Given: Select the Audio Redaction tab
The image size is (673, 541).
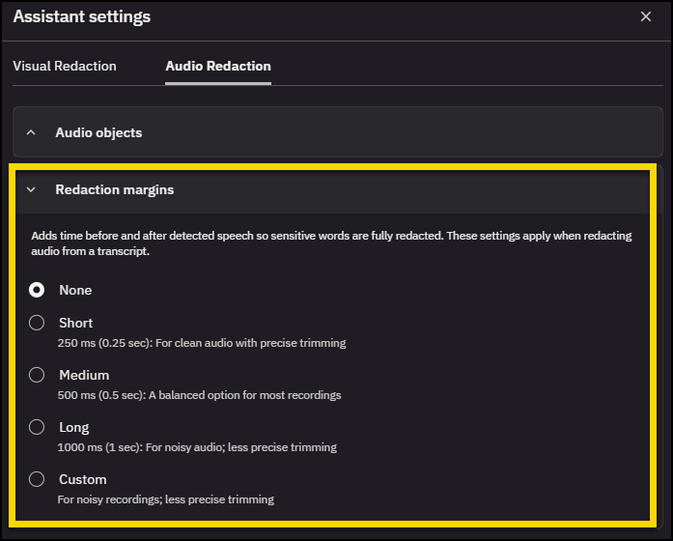Looking at the screenshot, I should pos(218,67).
